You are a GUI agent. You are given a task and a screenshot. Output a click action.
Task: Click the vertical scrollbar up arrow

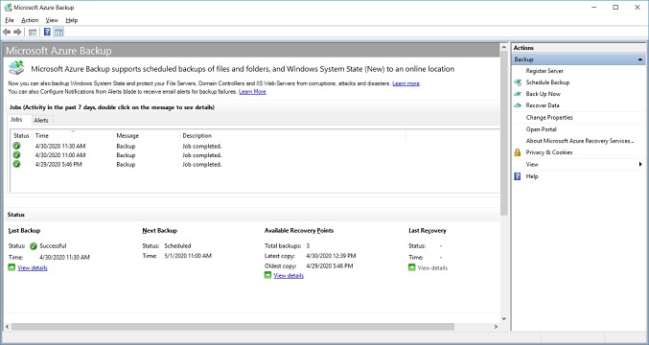(x=503, y=47)
